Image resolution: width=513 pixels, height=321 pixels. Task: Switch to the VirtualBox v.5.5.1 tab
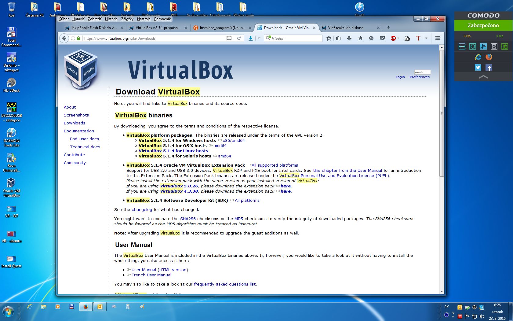(158, 28)
